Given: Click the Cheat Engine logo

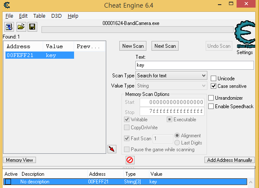Looking at the screenshot, I should click(245, 34).
